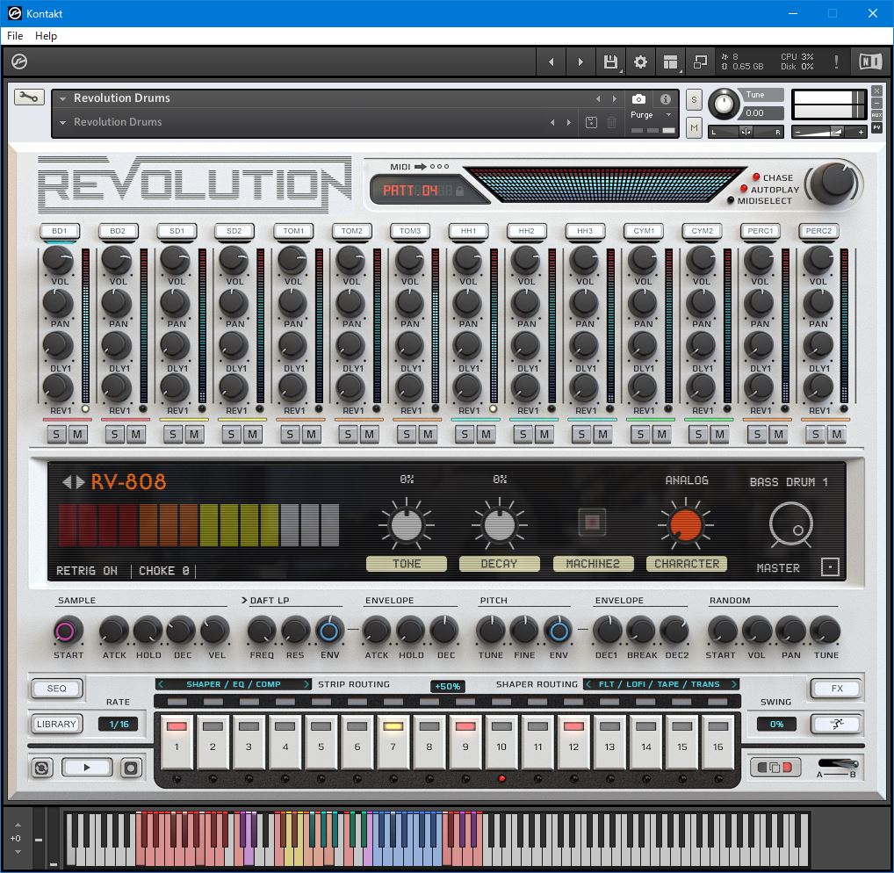894x873 pixels.
Task: Click the TONE label button
Action: (407, 563)
